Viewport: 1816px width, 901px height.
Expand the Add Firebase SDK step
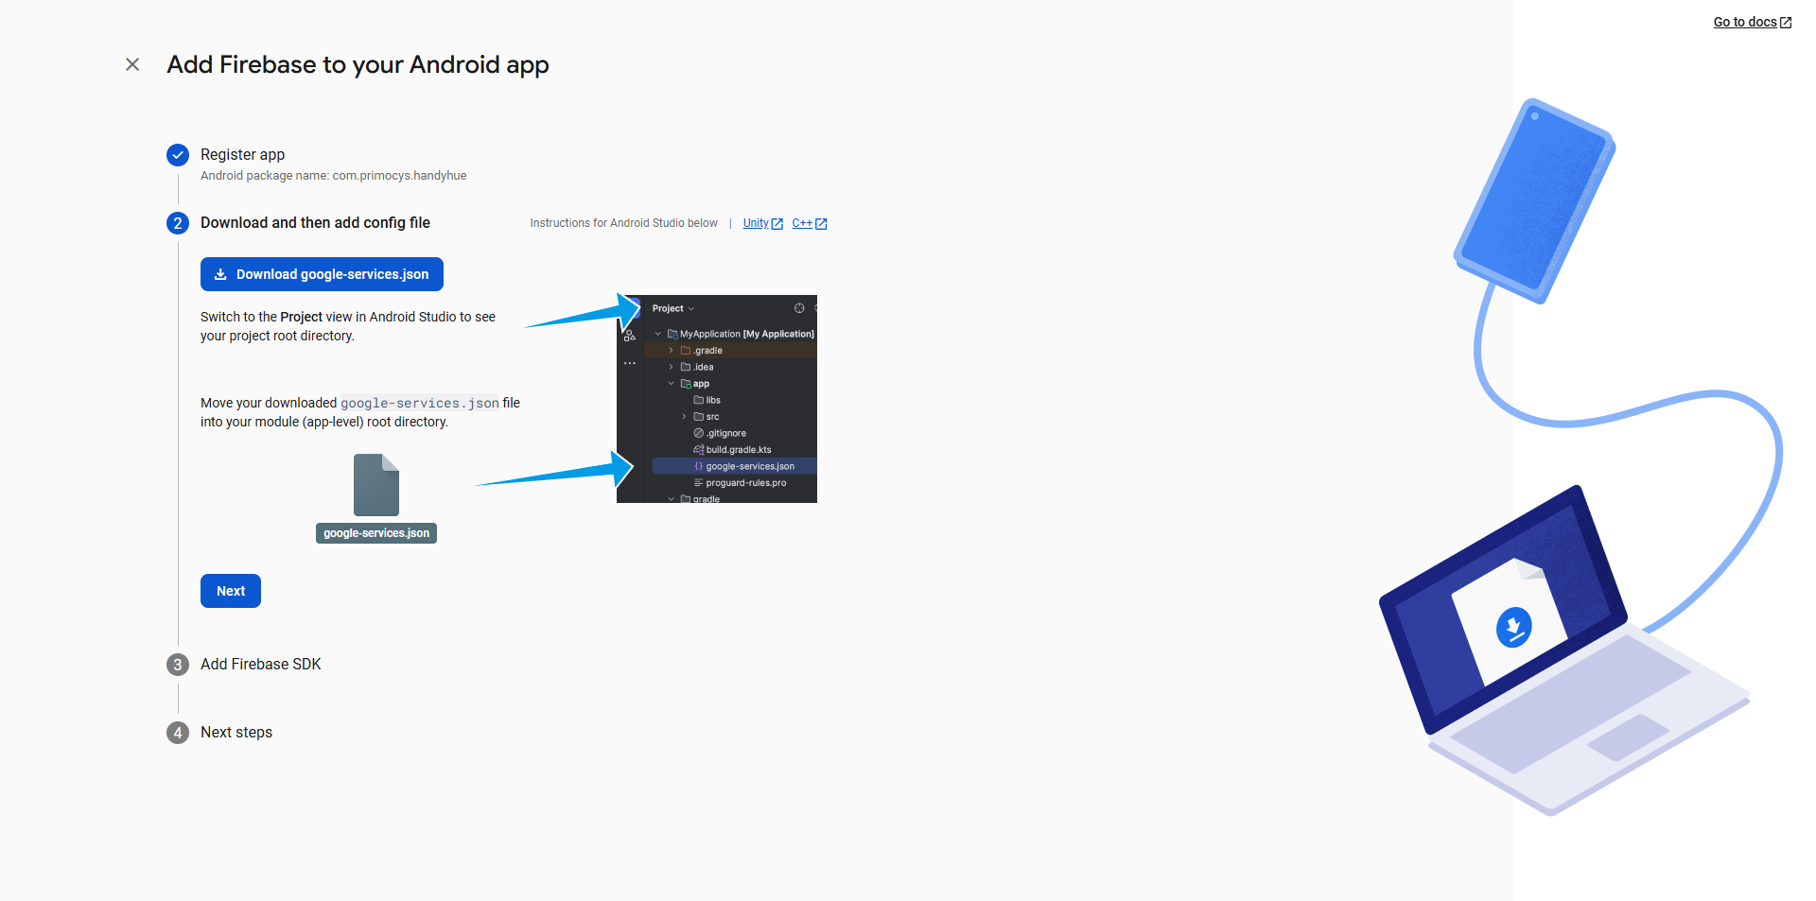click(x=260, y=665)
